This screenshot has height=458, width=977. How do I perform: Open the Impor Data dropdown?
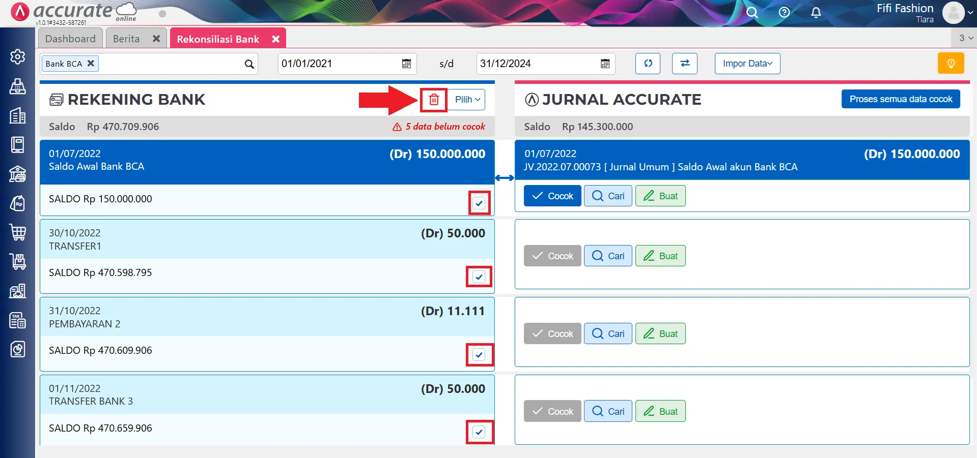pos(747,64)
